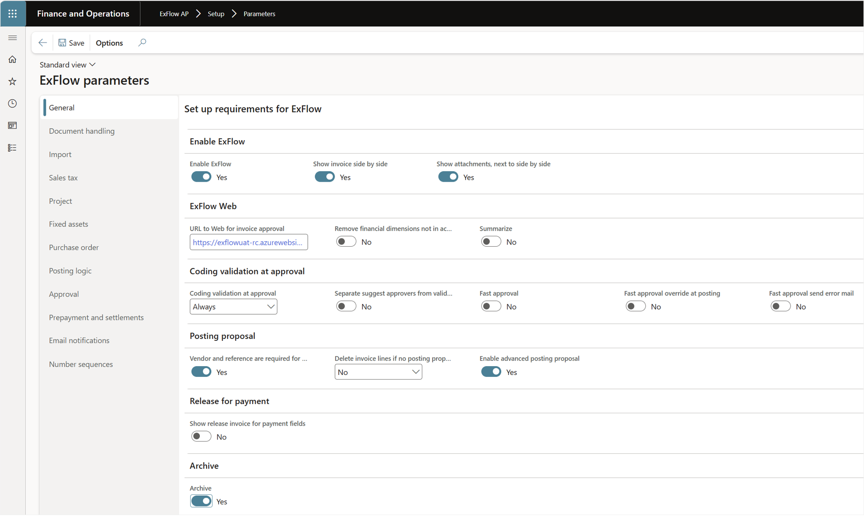This screenshot has width=864, height=517.
Task: Open the Options menu
Action: [109, 43]
